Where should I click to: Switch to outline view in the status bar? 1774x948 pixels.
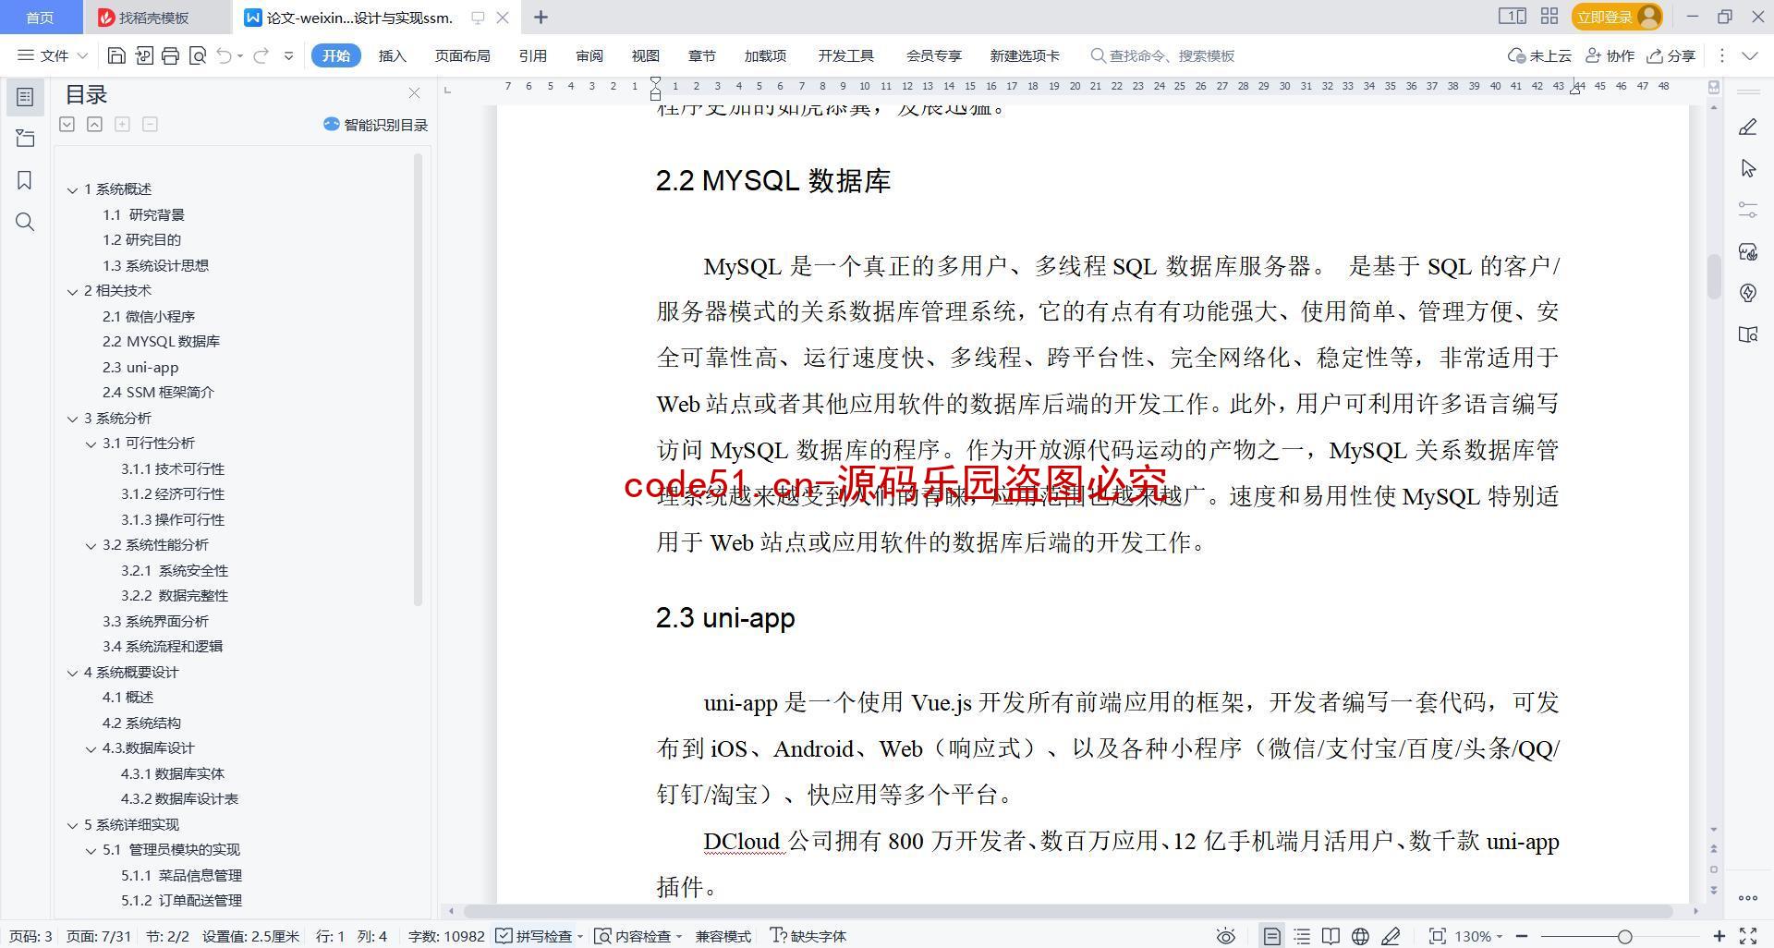[x=1302, y=936]
